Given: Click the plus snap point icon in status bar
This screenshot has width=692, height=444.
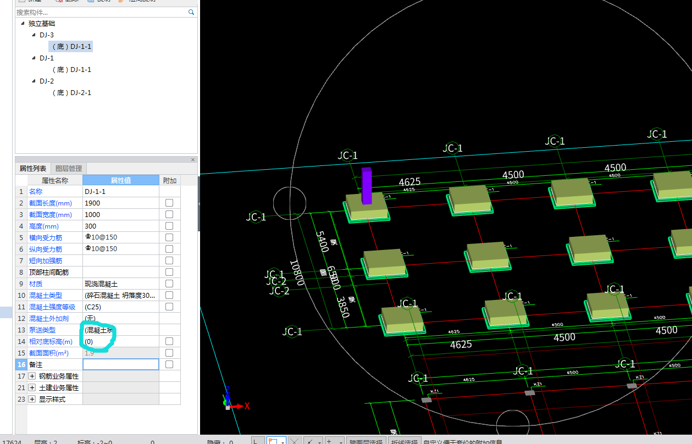Looking at the screenshot, I should [329, 441].
